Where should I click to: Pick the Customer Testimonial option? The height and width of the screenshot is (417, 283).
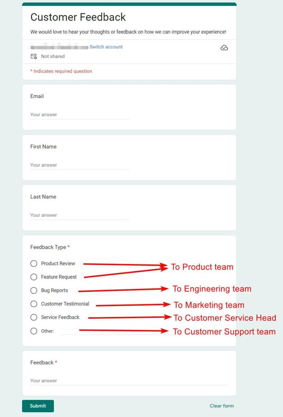pos(34,304)
